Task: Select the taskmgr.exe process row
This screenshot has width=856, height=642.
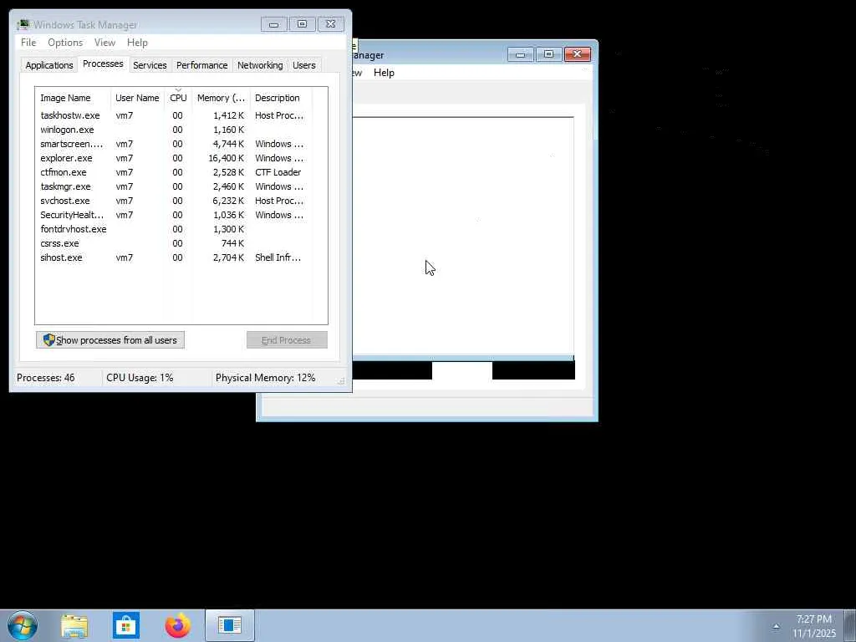Action: [174, 186]
